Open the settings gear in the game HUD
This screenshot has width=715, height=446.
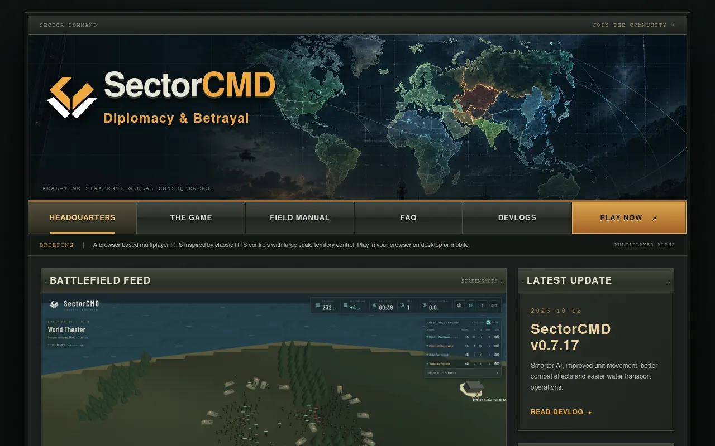click(460, 306)
